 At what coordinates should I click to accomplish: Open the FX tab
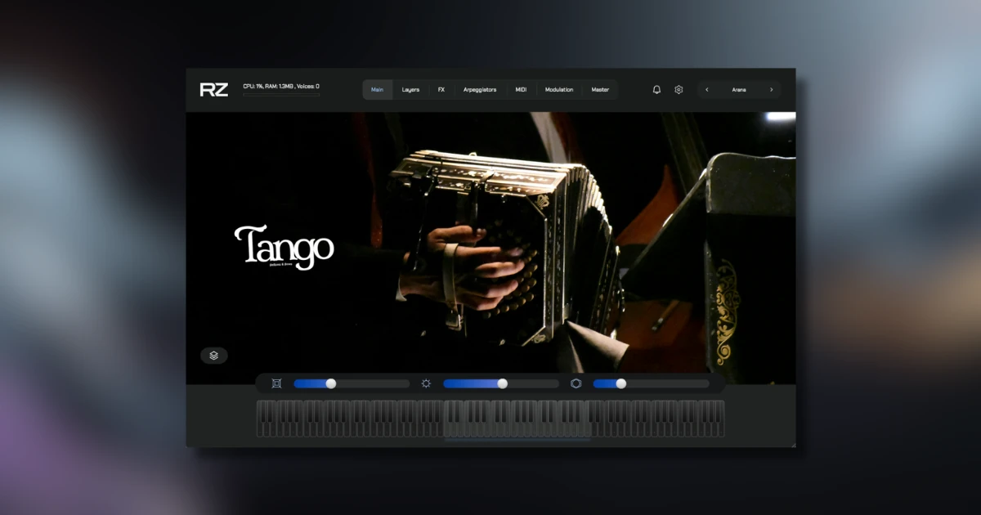441,89
